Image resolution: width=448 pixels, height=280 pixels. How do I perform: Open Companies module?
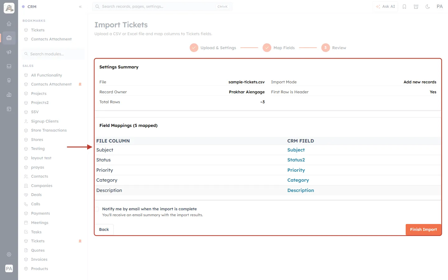coord(42,186)
